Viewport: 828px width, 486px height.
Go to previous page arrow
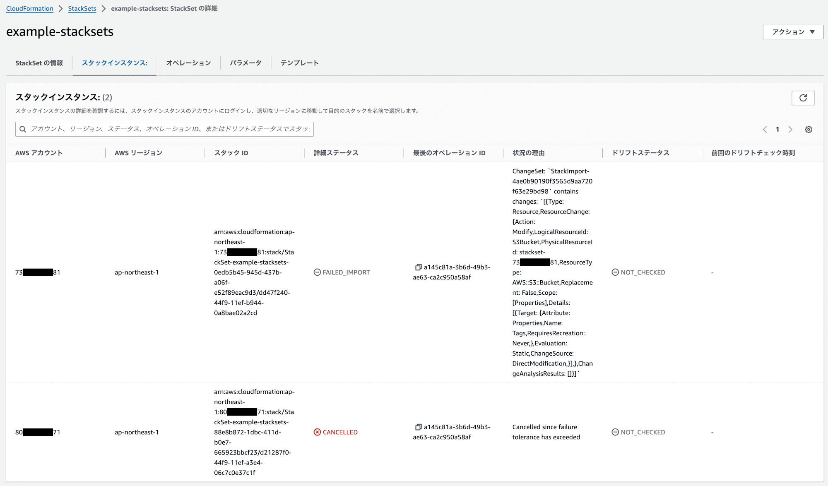[765, 130]
